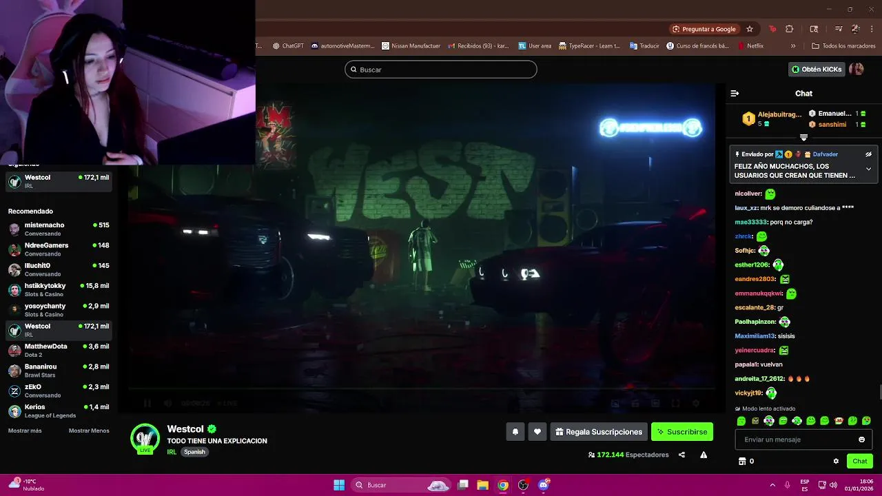This screenshot has height=496, width=882.
Task: Open TypeRacer bookmark
Action: [588, 46]
